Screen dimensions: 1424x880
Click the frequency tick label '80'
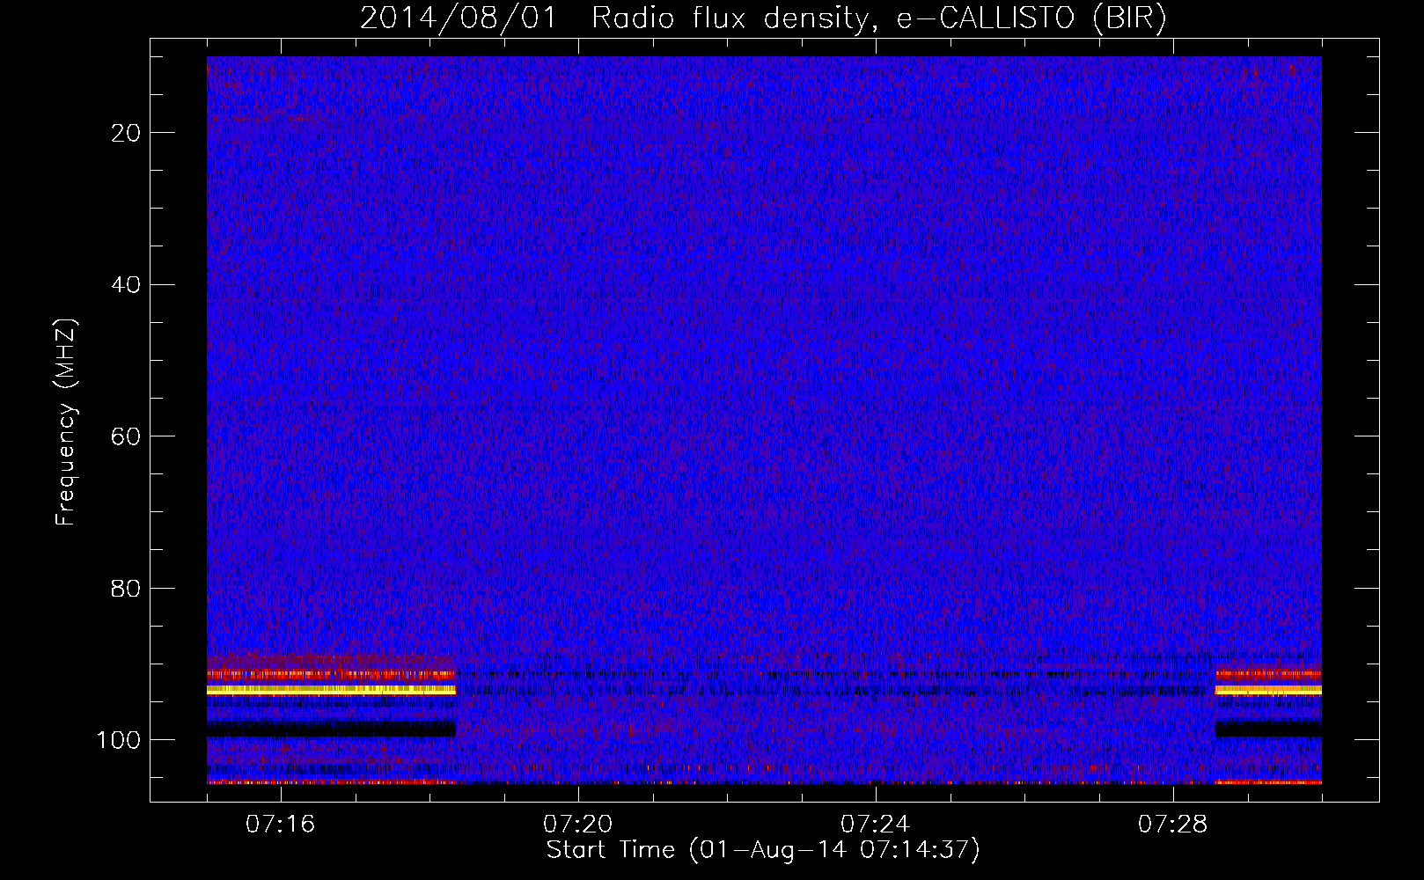[125, 589]
